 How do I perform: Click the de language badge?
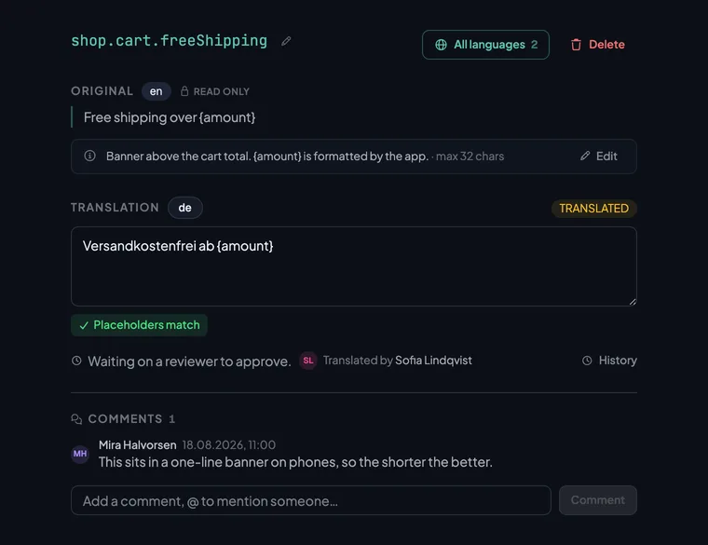pyautogui.click(x=184, y=208)
